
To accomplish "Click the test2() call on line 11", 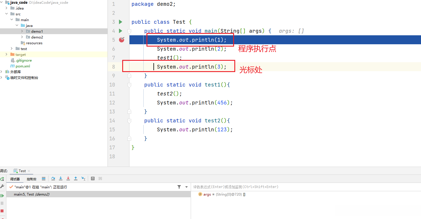I will pyautogui.click(x=170, y=94).
